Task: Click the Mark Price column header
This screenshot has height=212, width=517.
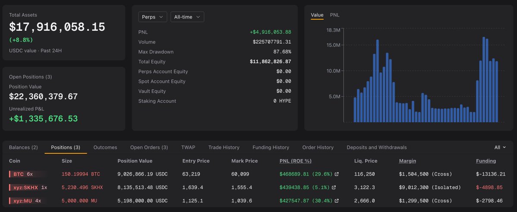Action: click(244, 161)
